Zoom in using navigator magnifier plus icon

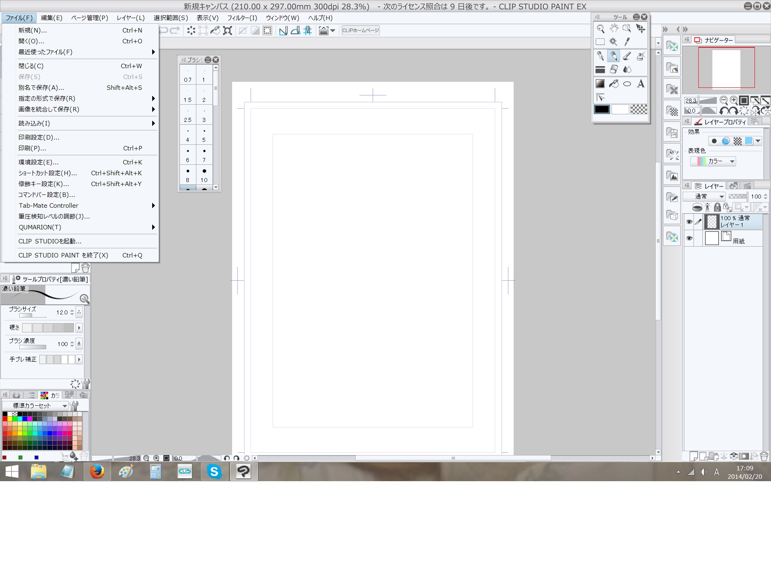(x=734, y=100)
